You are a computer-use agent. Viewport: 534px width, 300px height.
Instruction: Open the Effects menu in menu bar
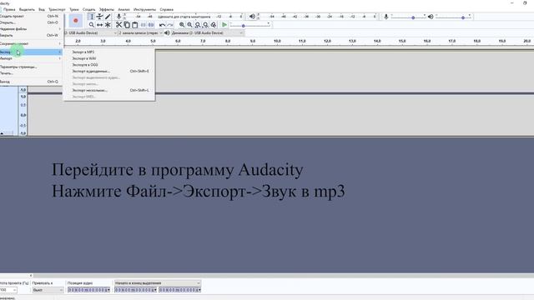coord(107,9)
